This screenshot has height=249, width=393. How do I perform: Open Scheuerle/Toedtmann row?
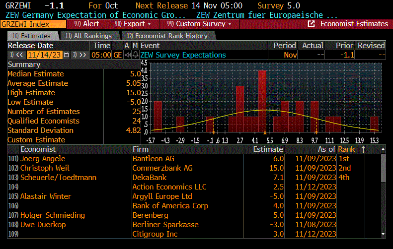[x=58, y=178]
